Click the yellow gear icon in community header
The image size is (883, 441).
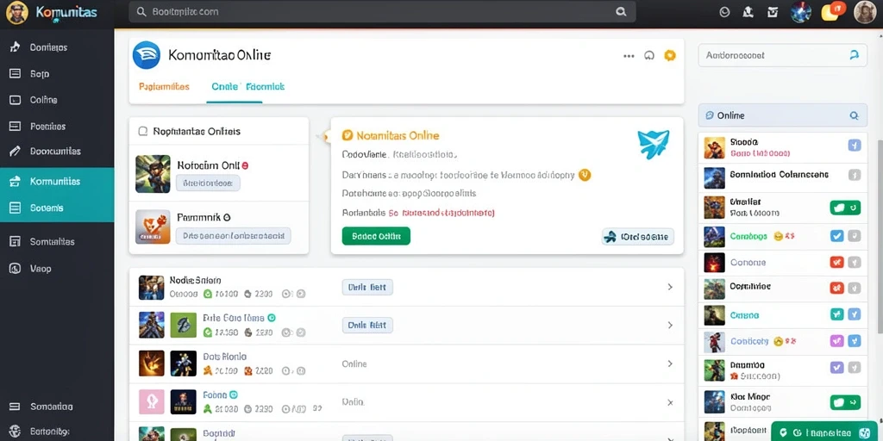[669, 55]
